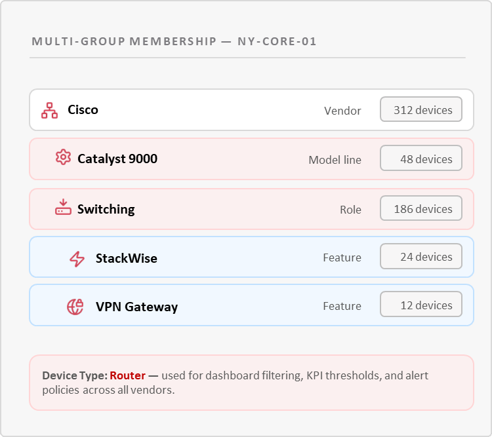Image resolution: width=492 pixels, height=437 pixels.
Task: Open the 48 devices badge
Action: point(421,159)
